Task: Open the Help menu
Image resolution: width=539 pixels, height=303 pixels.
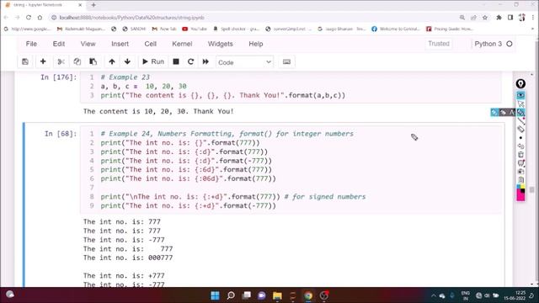Action: [x=256, y=44]
